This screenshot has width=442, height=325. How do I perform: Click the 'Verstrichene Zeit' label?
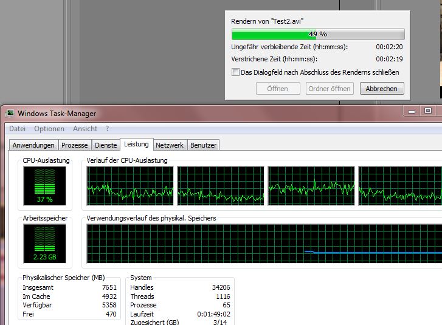click(x=274, y=59)
